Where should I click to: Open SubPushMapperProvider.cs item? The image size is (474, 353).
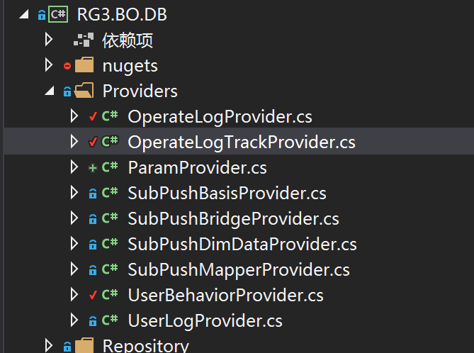pyautogui.click(x=239, y=269)
